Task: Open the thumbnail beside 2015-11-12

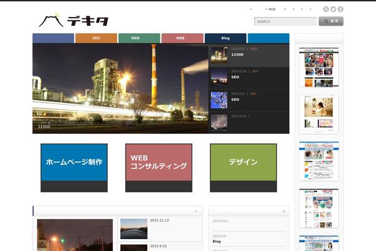Action: [x=134, y=228]
